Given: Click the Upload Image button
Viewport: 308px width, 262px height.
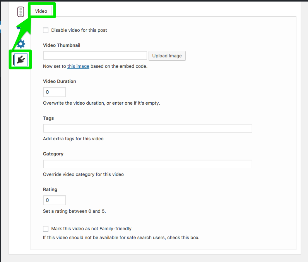Looking at the screenshot, I should (167, 56).
